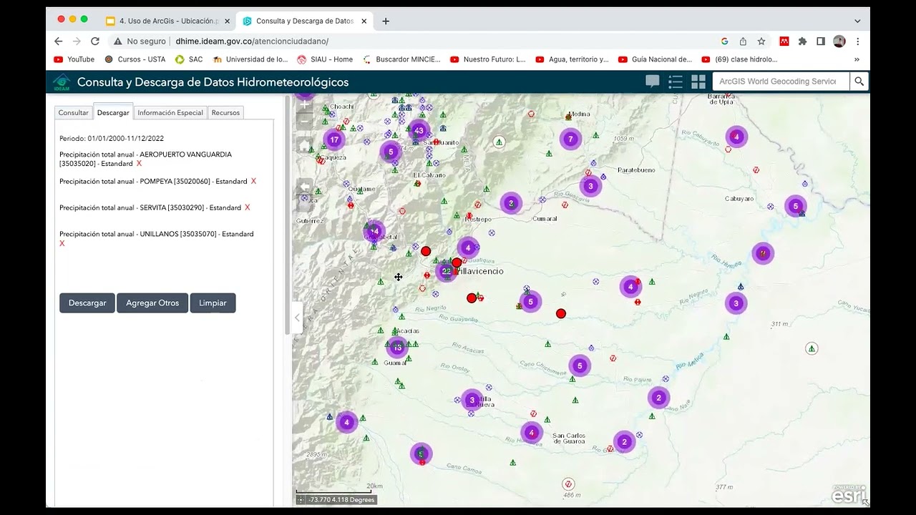Click the ArcGIS World Geocoding search field
This screenshot has width=916, height=515.
tap(781, 82)
